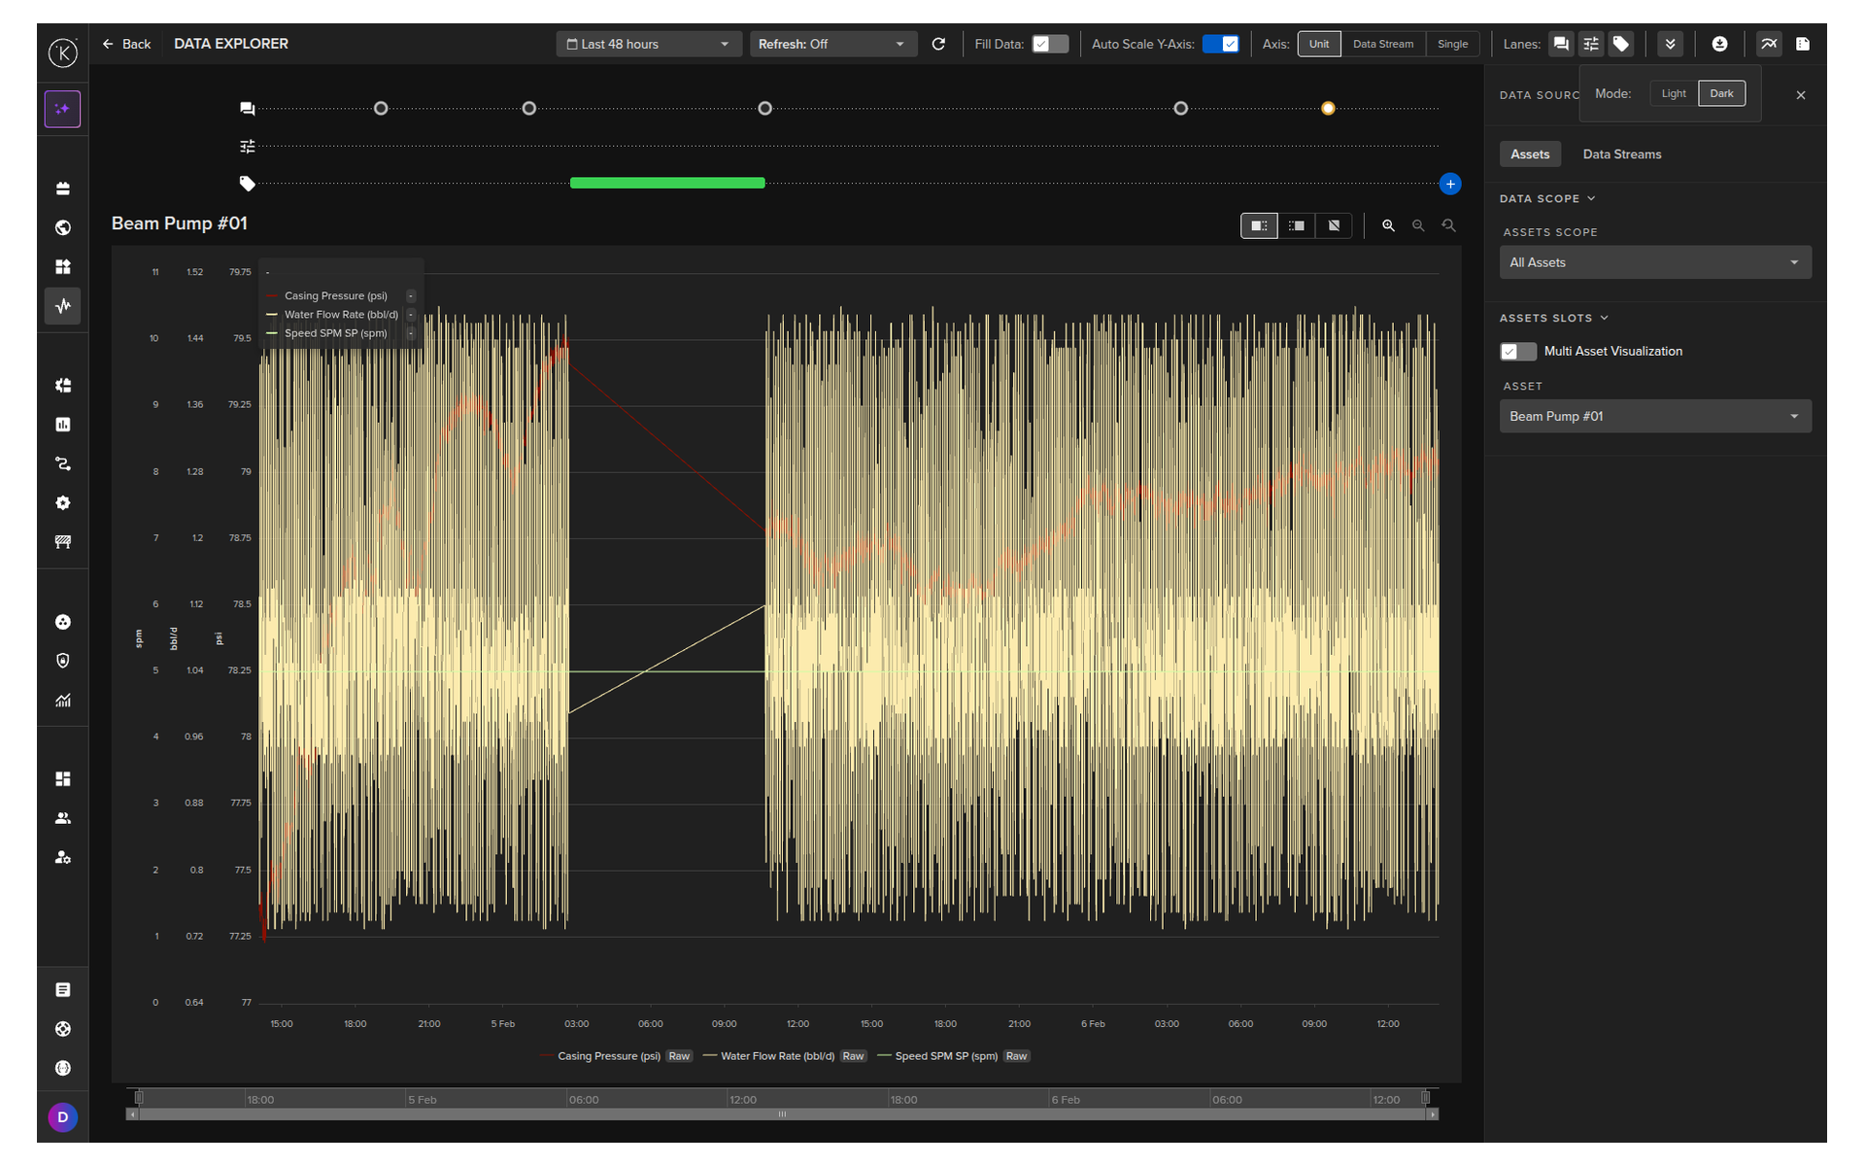Image resolution: width=1865 pixels, height=1166 pixels.
Task: Open the Refresh: Off dropdown
Action: click(x=831, y=44)
